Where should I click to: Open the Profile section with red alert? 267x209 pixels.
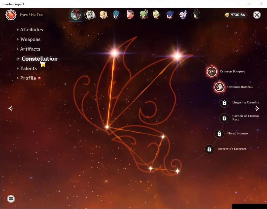[x=28, y=78]
